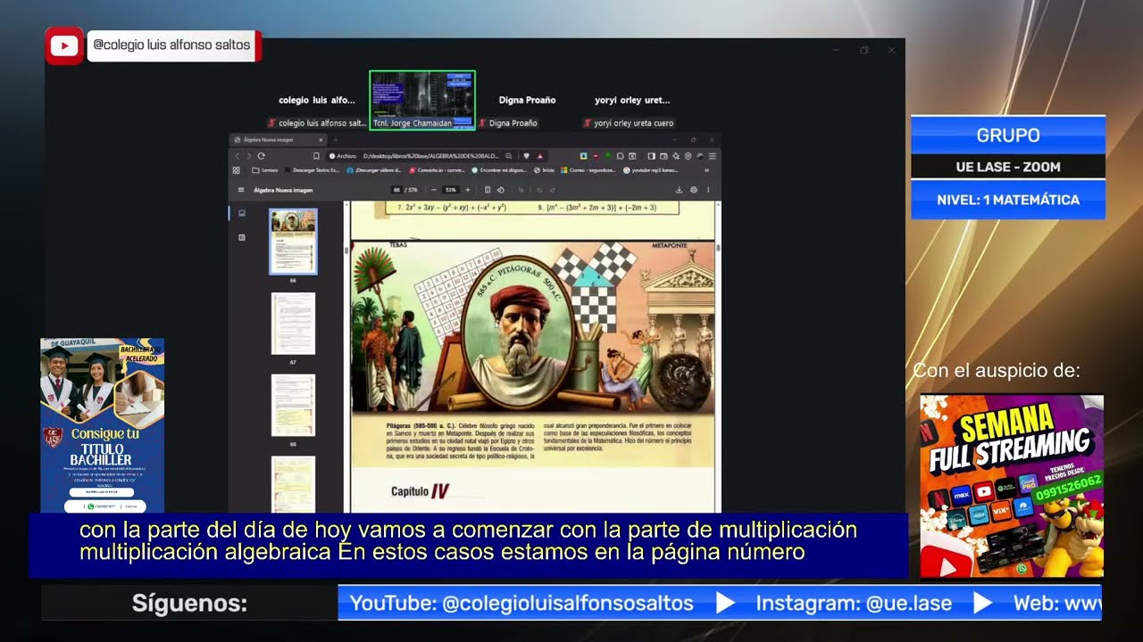Open the Lenovo bookmark folder

(x=265, y=170)
